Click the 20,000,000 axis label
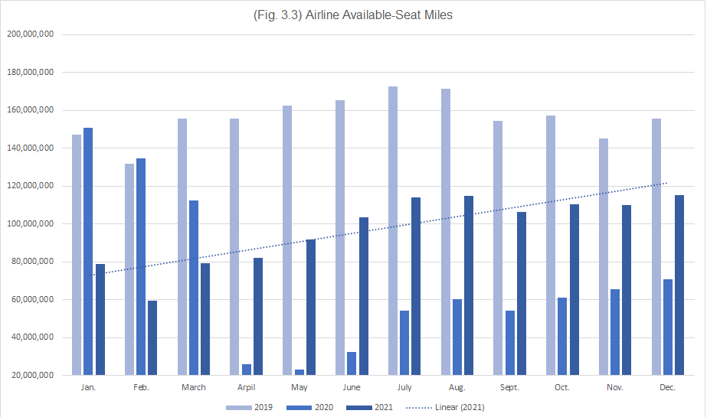707x417 pixels. 32,375
